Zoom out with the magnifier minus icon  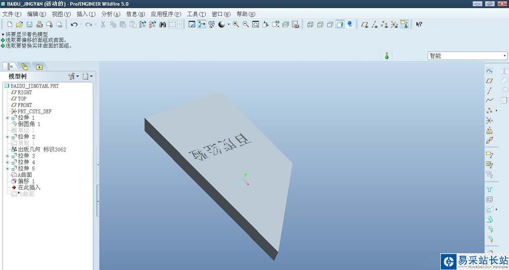246,24
